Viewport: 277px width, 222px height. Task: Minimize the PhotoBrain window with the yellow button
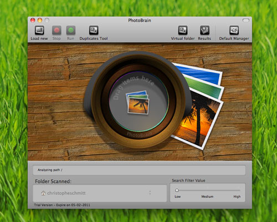tap(40, 20)
